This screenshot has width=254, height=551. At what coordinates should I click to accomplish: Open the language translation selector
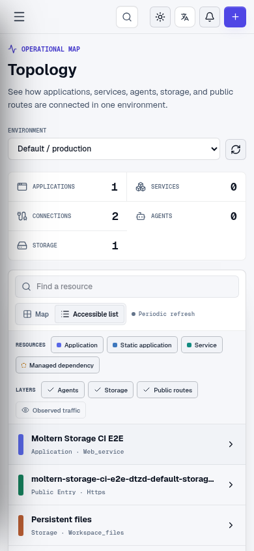pyautogui.click(x=185, y=17)
